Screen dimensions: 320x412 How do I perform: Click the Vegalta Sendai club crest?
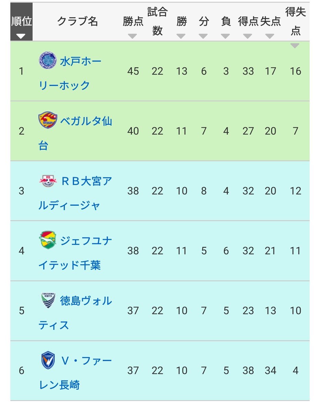tap(47, 120)
